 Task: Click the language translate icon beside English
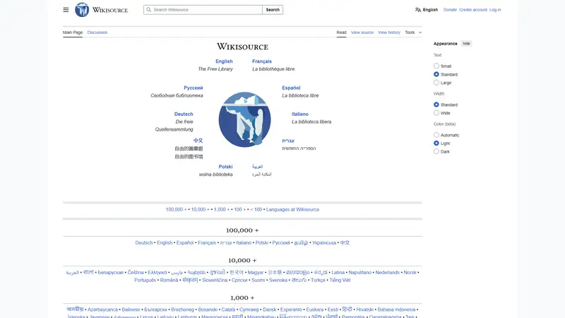(x=417, y=10)
